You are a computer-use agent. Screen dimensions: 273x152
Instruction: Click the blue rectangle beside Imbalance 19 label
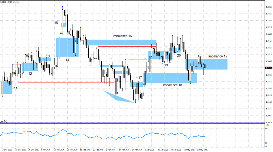tap(207, 64)
